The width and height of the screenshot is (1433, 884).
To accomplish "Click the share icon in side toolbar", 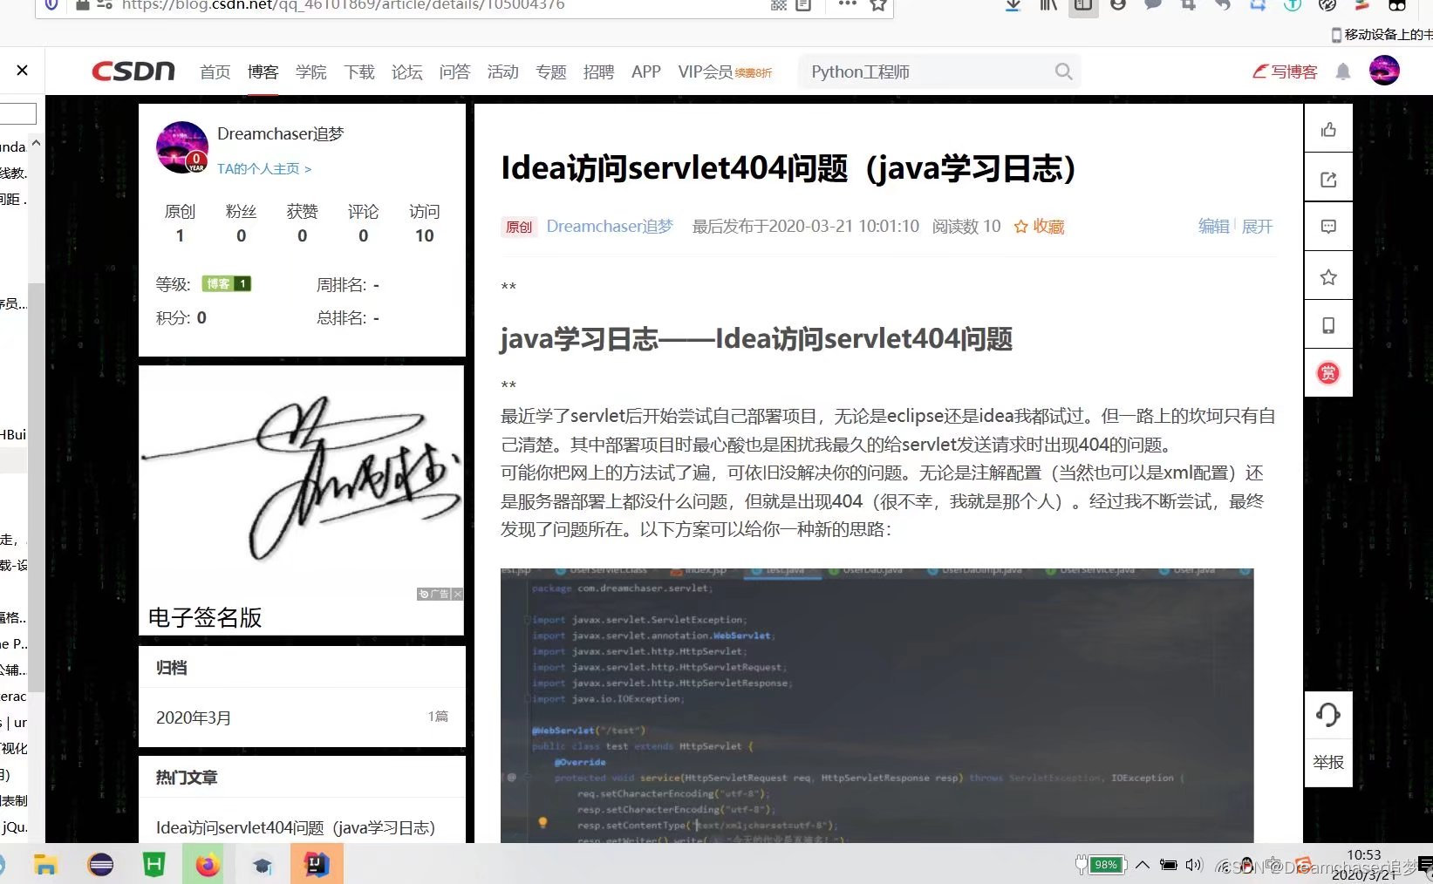I will pos(1328,180).
